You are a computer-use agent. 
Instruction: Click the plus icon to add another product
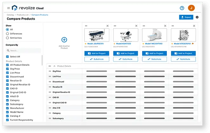tap(64, 40)
